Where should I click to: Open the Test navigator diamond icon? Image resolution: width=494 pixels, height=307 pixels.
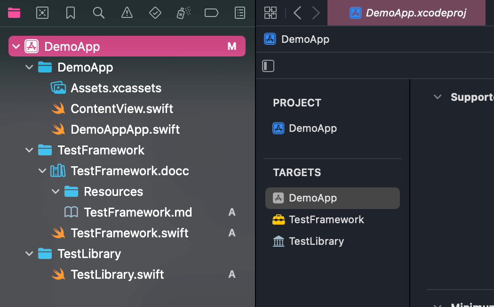(155, 13)
